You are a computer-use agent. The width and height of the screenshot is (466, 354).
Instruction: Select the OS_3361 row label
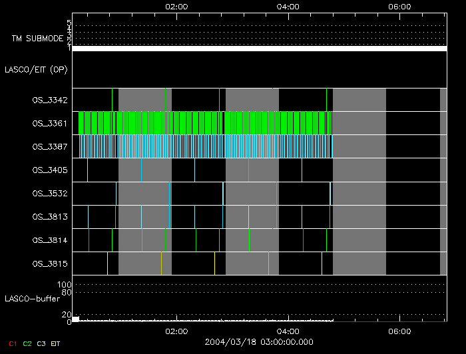click(x=50, y=123)
